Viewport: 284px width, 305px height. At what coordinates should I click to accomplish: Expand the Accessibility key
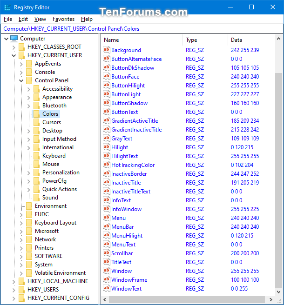click(x=29, y=89)
